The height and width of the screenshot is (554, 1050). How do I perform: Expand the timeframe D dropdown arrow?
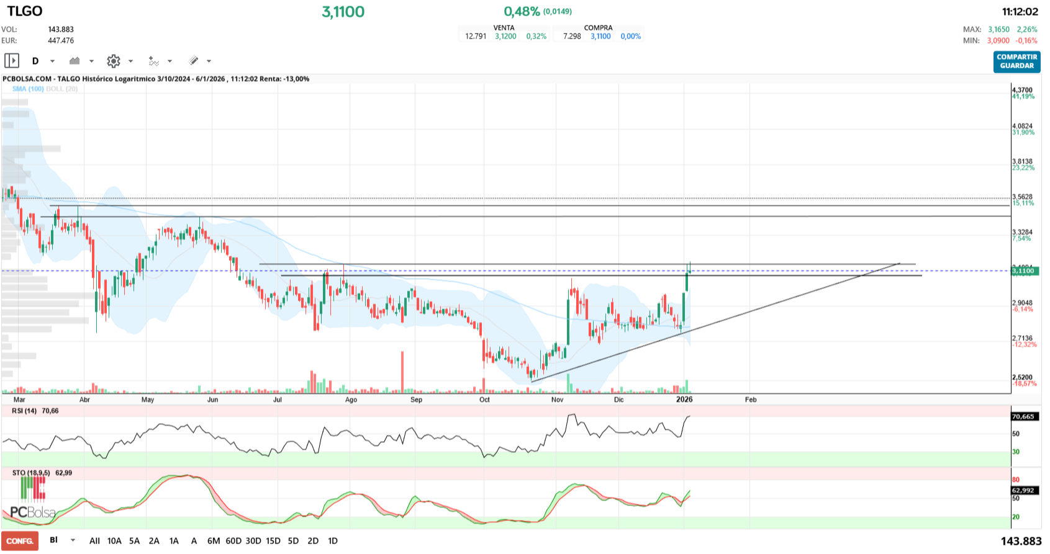click(53, 61)
